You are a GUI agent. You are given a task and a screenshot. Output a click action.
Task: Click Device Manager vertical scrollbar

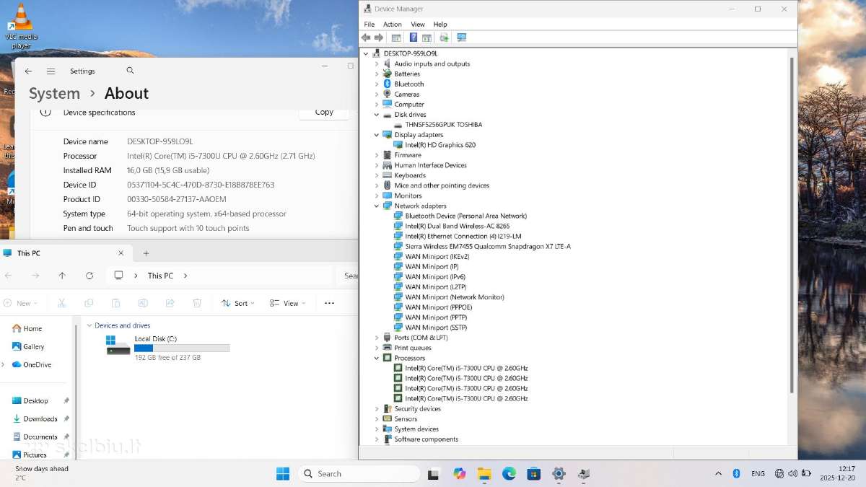[x=792, y=224]
